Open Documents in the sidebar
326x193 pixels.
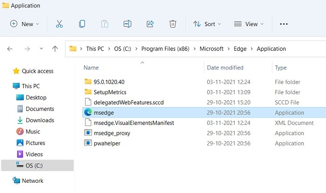point(40,109)
